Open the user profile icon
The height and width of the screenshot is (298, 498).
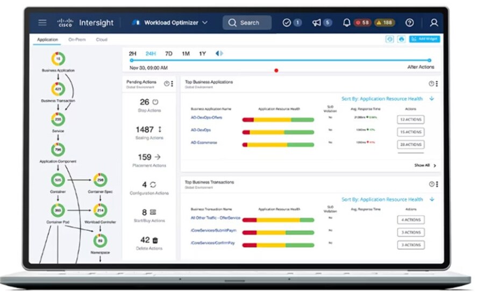pyautogui.click(x=434, y=23)
